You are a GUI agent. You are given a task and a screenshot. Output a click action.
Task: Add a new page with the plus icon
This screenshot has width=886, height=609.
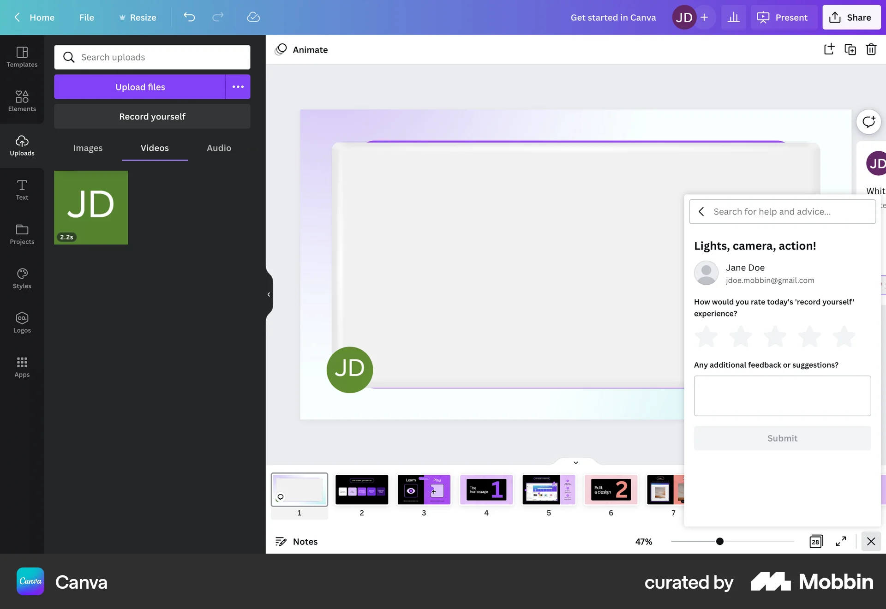[829, 49]
